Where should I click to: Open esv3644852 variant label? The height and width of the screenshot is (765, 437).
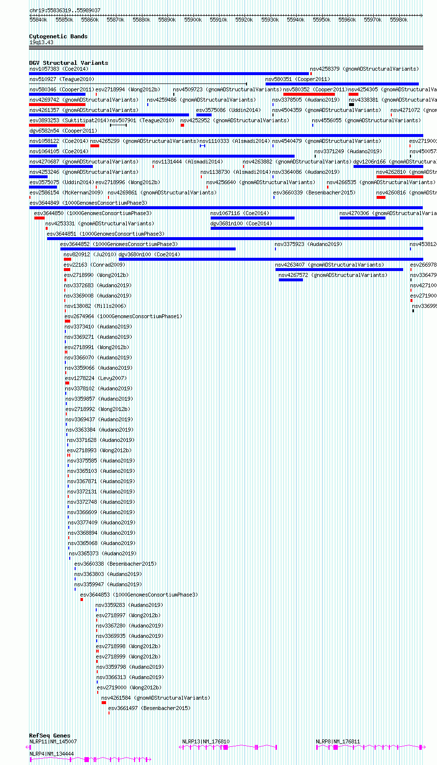(119, 244)
